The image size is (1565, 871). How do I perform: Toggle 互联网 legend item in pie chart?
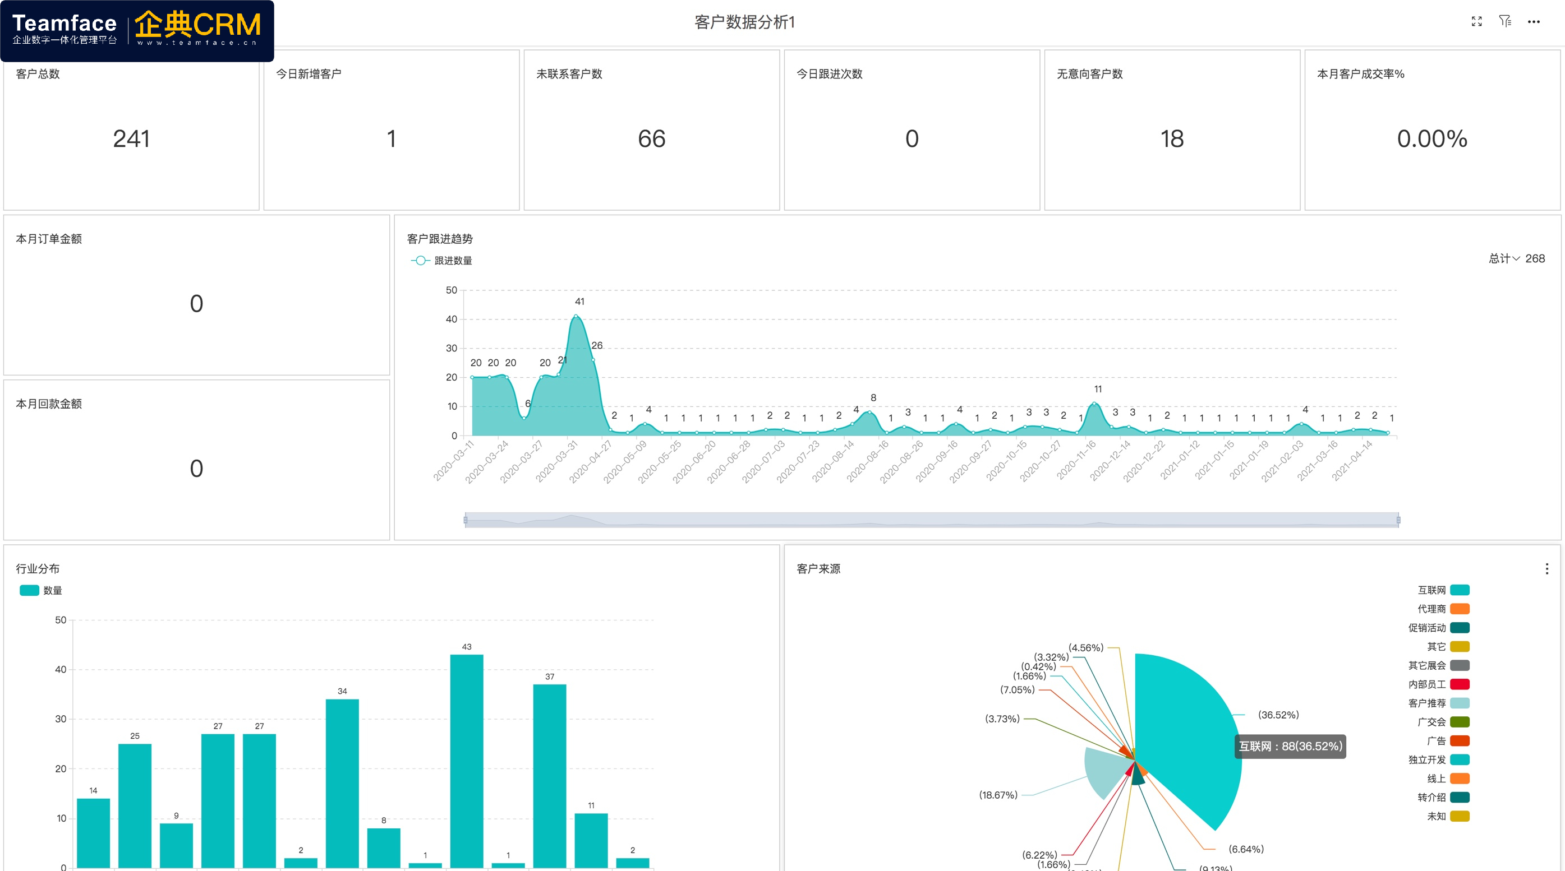(1443, 590)
